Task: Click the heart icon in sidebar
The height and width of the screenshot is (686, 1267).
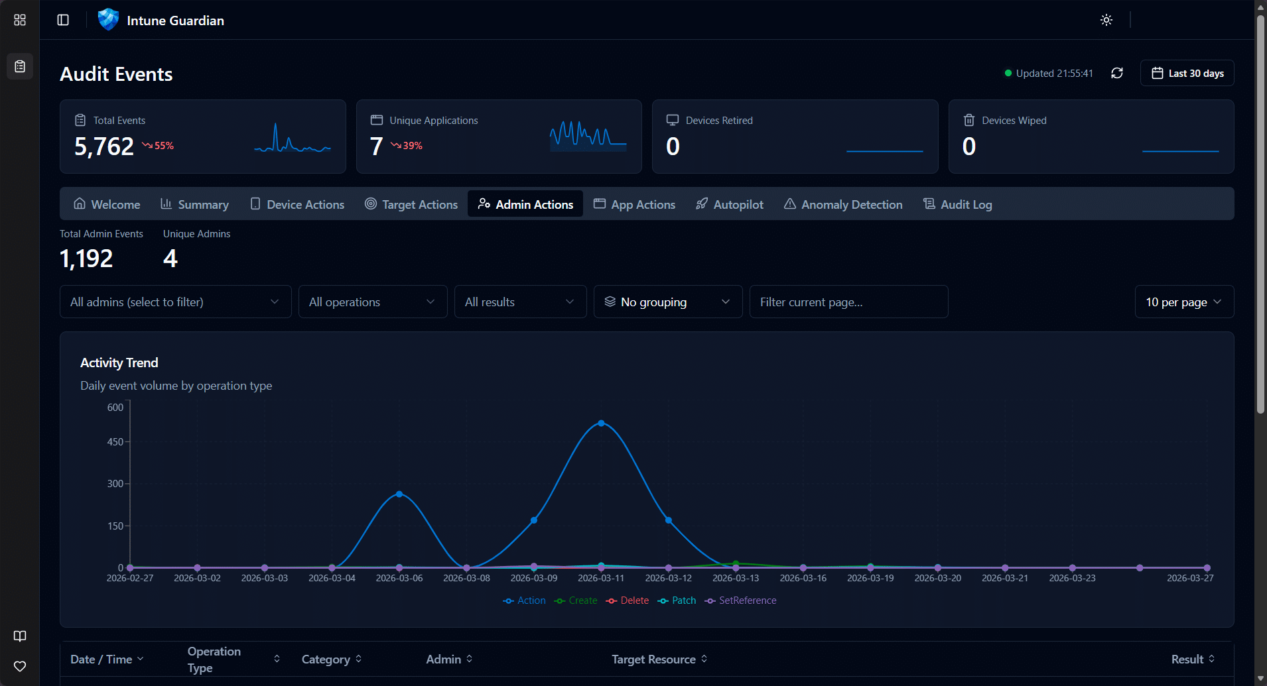Action: pos(20,666)
